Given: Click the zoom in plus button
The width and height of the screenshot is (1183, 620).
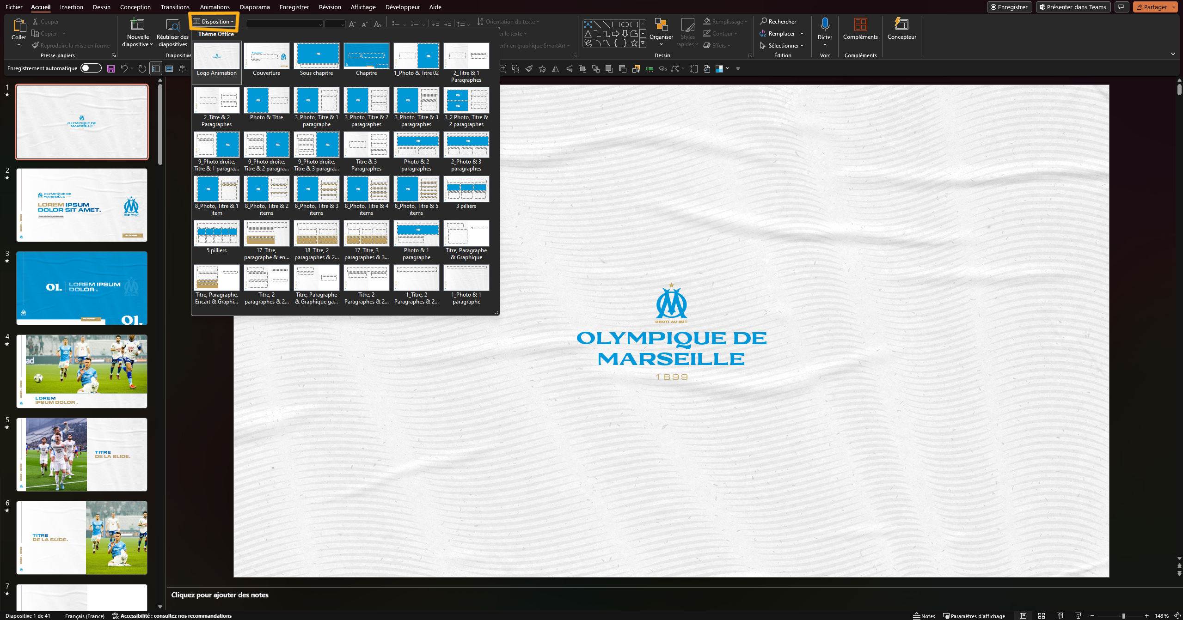Looking at the screenshot, I should coord(1147,616).
